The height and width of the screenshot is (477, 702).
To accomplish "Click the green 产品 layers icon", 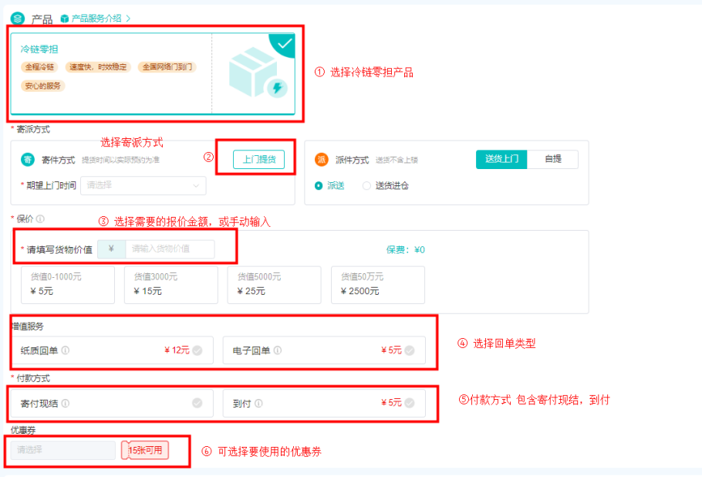I will click(x=18, y=19).
